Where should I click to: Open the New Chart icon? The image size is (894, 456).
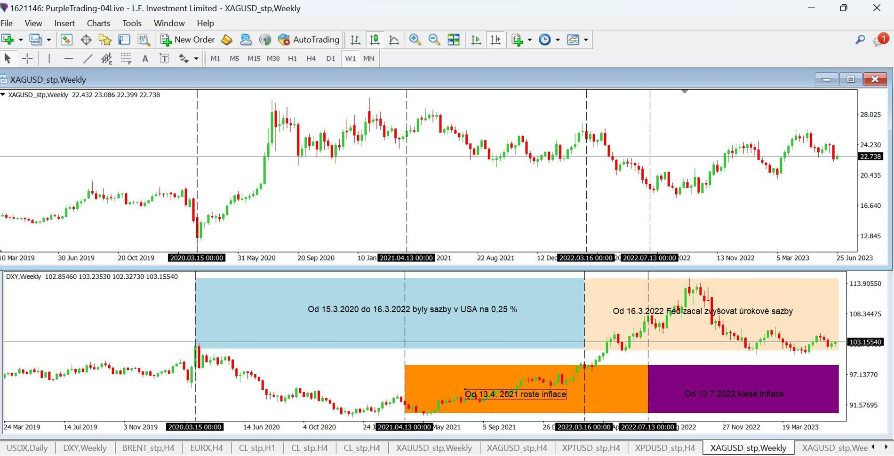point(8,40)
